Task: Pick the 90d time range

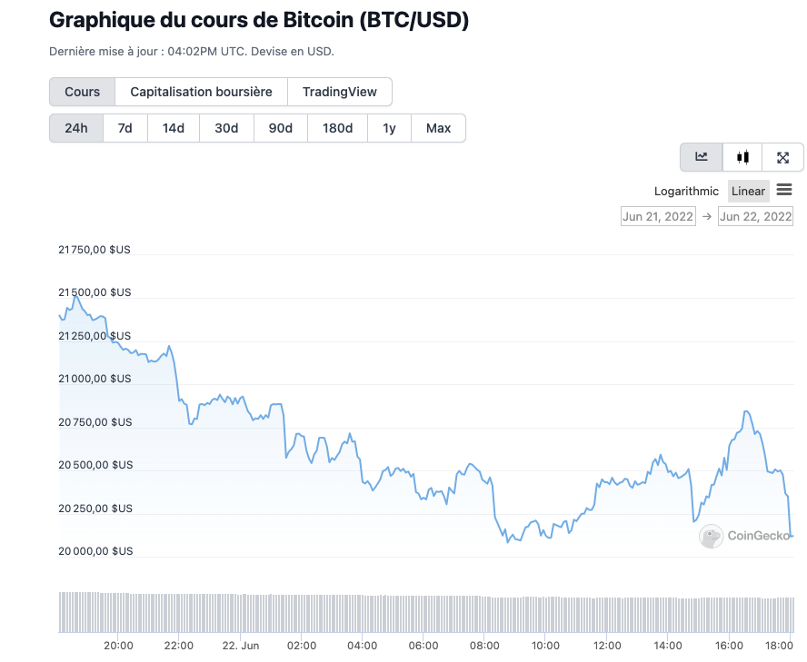Action: 281,128
